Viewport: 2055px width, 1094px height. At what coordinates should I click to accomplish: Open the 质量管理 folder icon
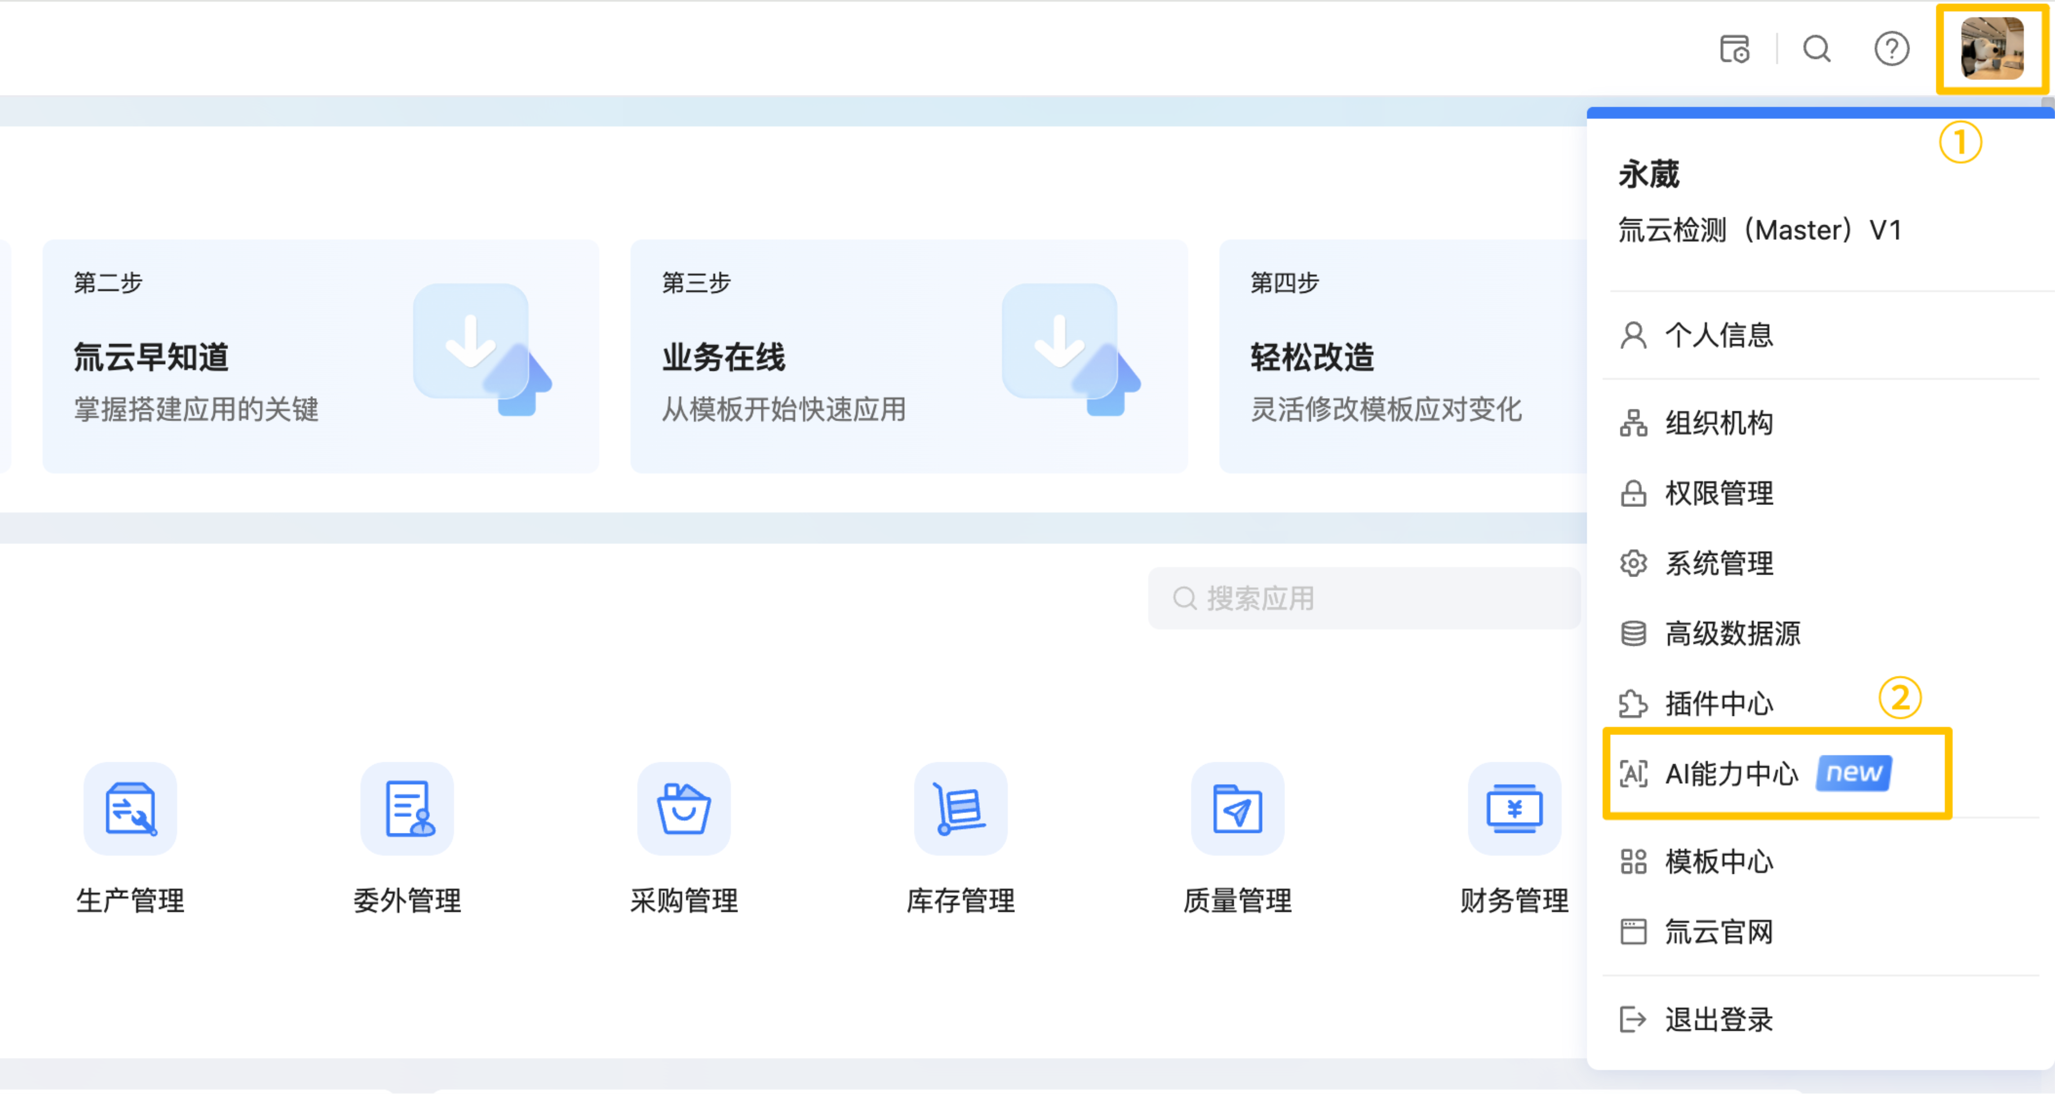(x=1237, y=808)
